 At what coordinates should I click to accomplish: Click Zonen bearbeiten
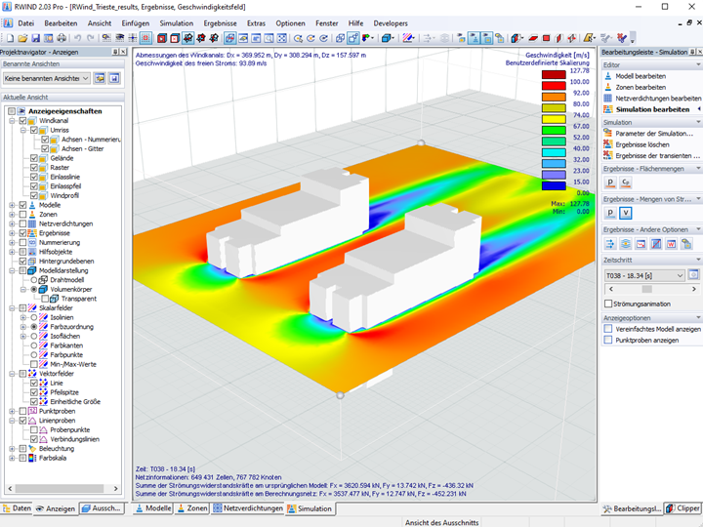pos(641,88)
